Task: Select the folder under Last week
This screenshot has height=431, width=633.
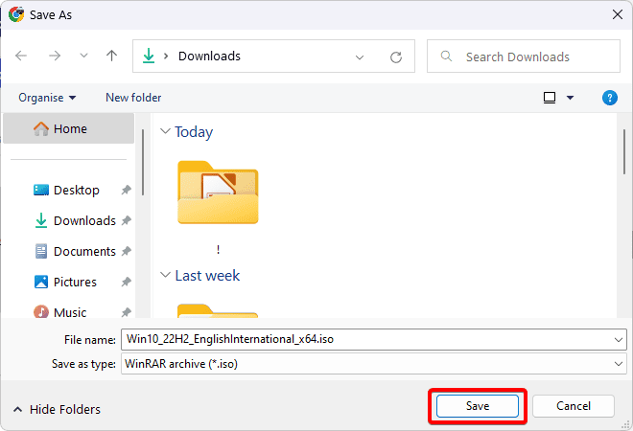Action: point(218,311)
